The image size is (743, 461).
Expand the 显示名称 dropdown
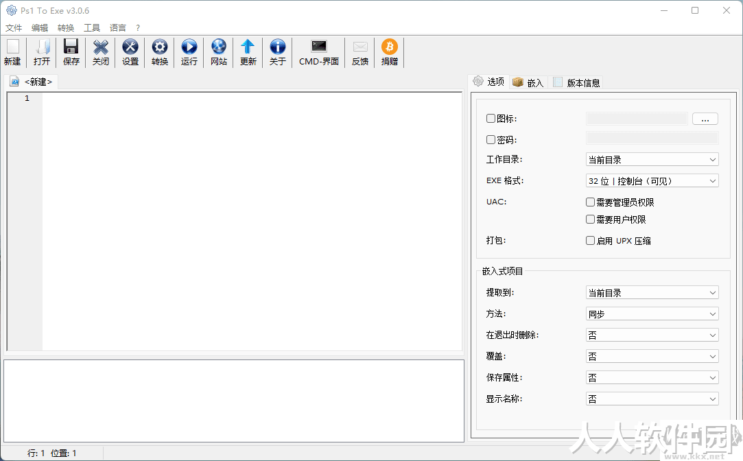(652, 399)
